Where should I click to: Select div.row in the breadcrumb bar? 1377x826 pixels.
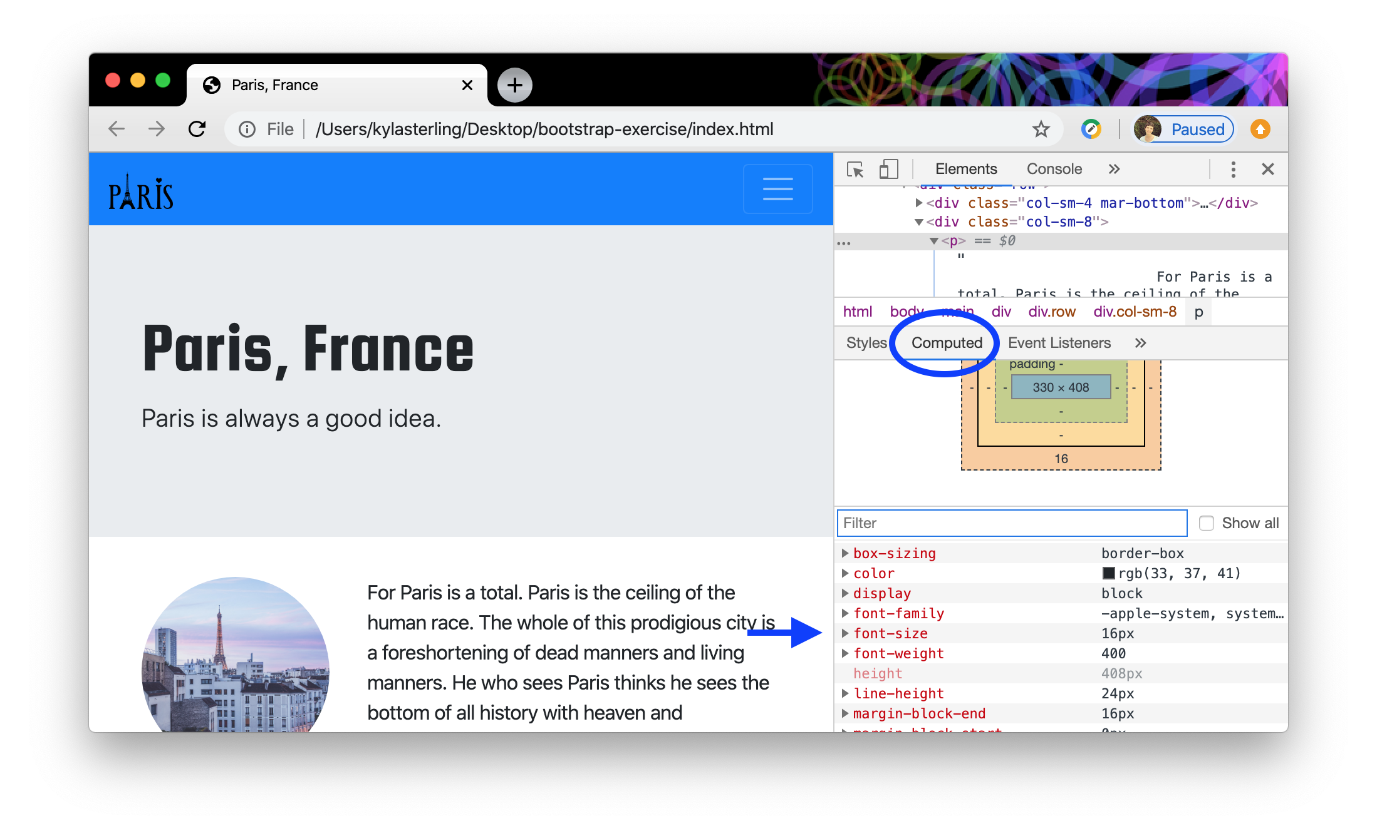click(1052, 311)
